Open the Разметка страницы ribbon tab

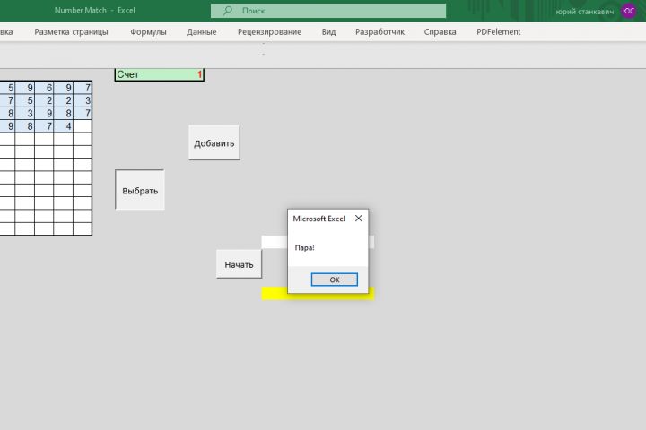tap(71, 31)
